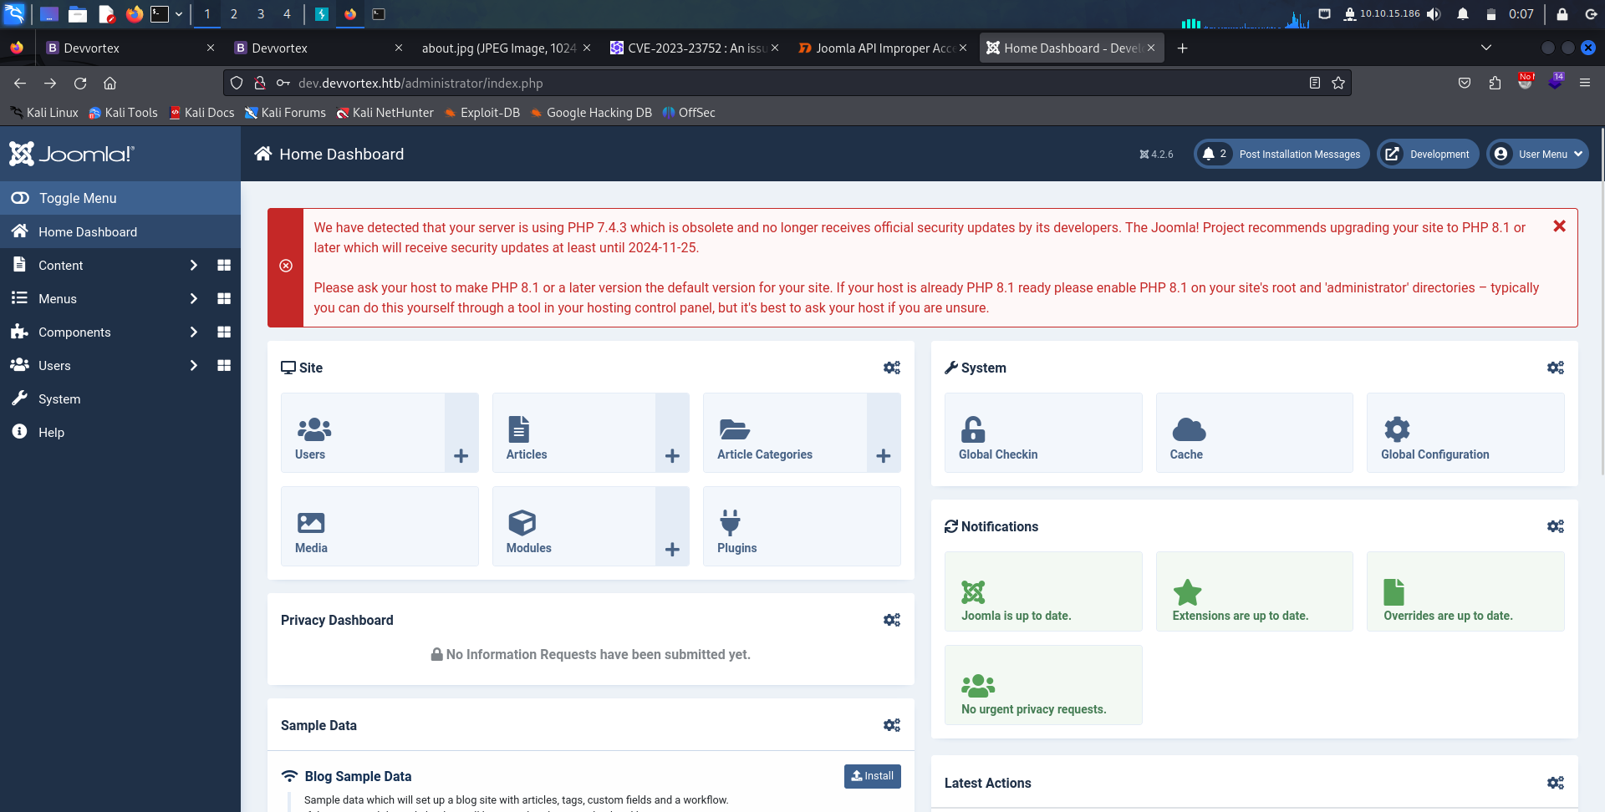Screen dimensions: 1605x812
Task: Click the Development environment indicator
Action: coord(1427,154)
